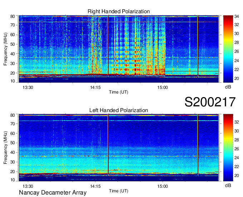The image size is (243, 197).
Task: Click Time (UT) label under Right Handed plot
Action: click(x=119, y=92)
